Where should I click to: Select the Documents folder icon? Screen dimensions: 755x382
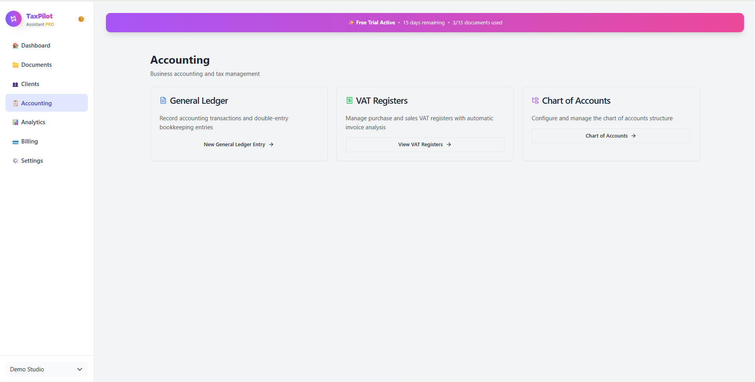click(15, 64)
